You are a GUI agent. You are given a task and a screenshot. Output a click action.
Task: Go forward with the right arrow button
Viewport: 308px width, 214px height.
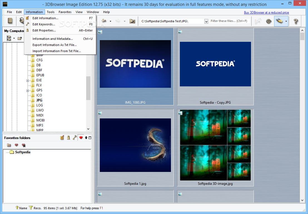118,21
